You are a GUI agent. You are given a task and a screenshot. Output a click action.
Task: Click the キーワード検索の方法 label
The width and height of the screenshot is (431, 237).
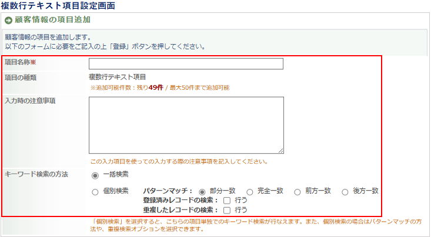coord(36,174)
